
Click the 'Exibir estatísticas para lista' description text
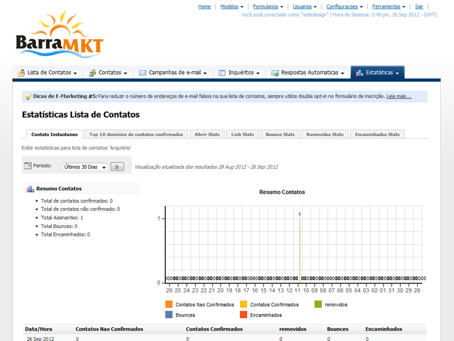point(77,148)
